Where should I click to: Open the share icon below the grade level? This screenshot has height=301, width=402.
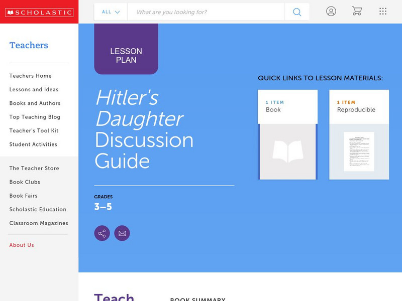coord(102,233)
